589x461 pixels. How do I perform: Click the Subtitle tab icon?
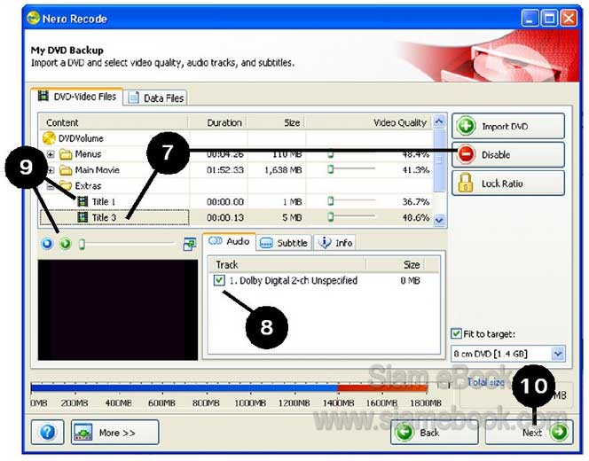coord(266,243)
